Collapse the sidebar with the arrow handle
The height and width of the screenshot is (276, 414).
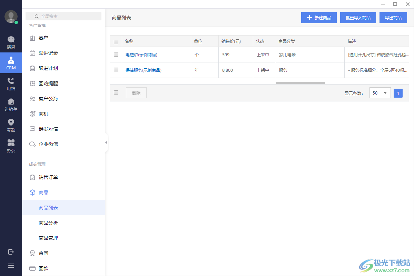(x=106, y=142)
